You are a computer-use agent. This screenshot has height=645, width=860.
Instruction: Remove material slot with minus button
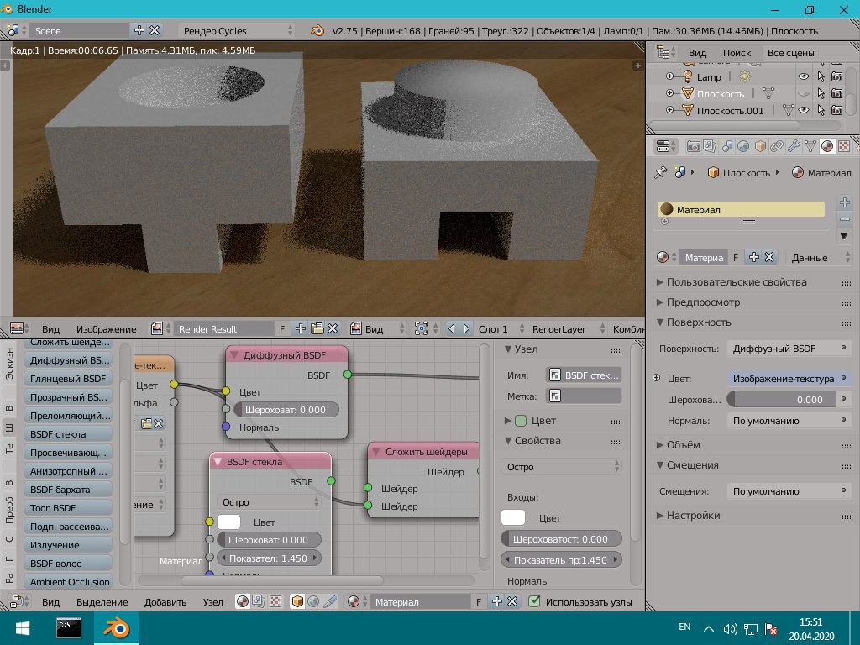point(845,219)
